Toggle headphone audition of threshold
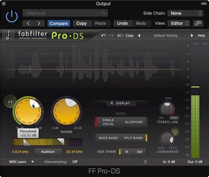This screenshot has height=177, width=209. (x=10, y=101)
